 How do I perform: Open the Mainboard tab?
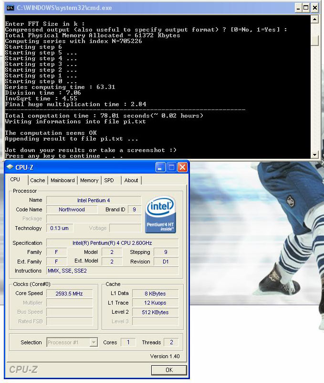click(63, 180)
